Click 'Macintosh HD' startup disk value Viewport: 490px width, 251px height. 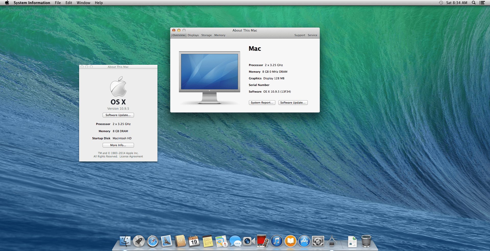[122, 138]
